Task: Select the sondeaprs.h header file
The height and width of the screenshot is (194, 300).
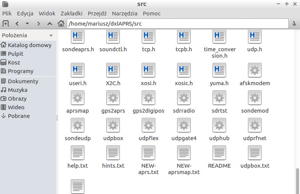Action: pyautogui.click(x=78, y=41)
